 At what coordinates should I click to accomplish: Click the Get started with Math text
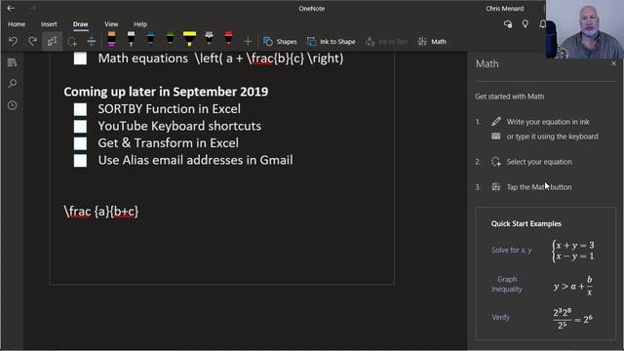(509, 97)
